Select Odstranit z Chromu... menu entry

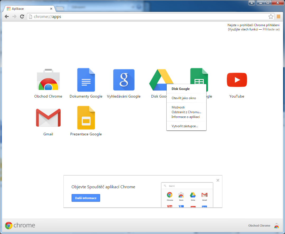click(186, 112)
